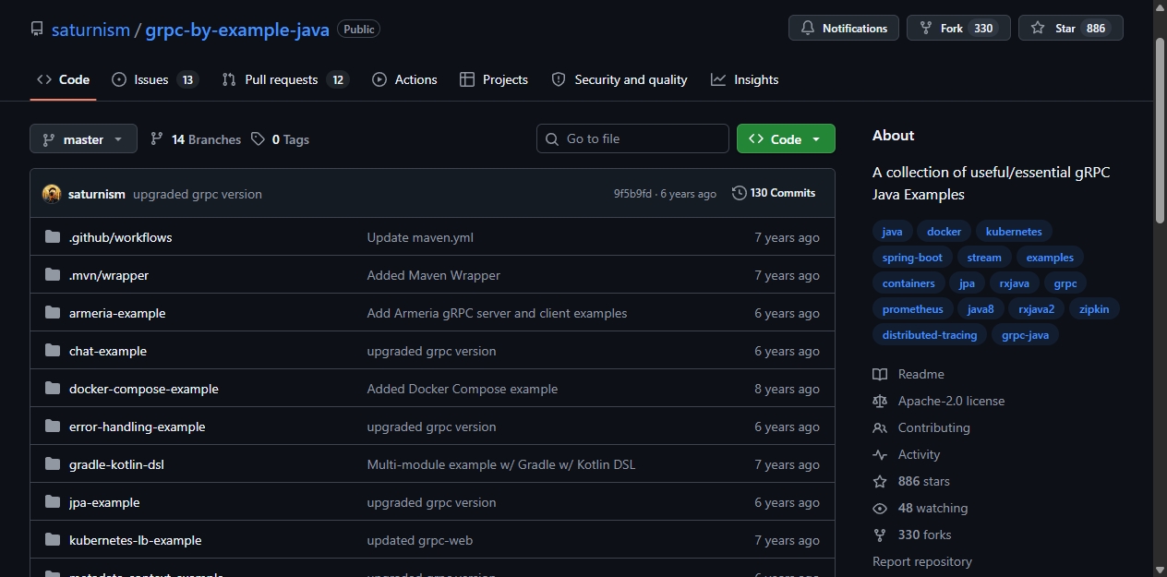Click the folder icon for chat-example
Viewport: 1167px width, 577px height.
(x=53, y=351)
